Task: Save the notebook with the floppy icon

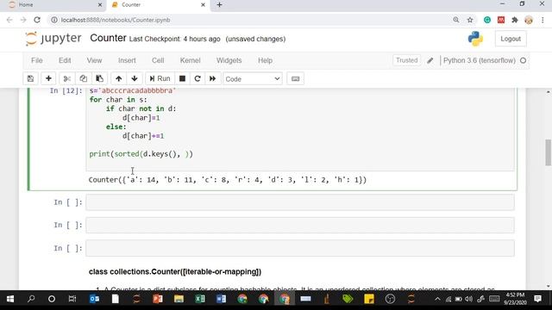Action: (x=31, y=78)
